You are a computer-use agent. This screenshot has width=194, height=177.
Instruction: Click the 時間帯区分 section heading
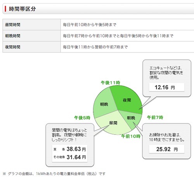(x=22, y=9)
